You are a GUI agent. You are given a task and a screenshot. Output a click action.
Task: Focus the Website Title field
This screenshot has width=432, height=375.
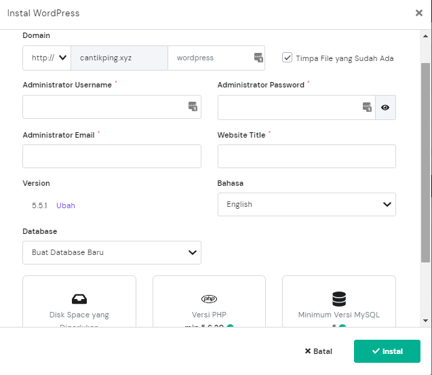click(307, 156)
